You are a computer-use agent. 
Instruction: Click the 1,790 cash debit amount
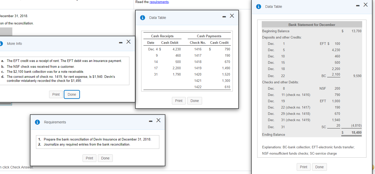tap(176, 74)
